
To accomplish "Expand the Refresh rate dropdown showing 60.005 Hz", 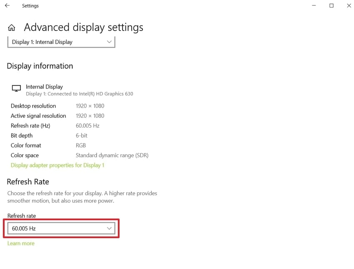I will (61, 228).
